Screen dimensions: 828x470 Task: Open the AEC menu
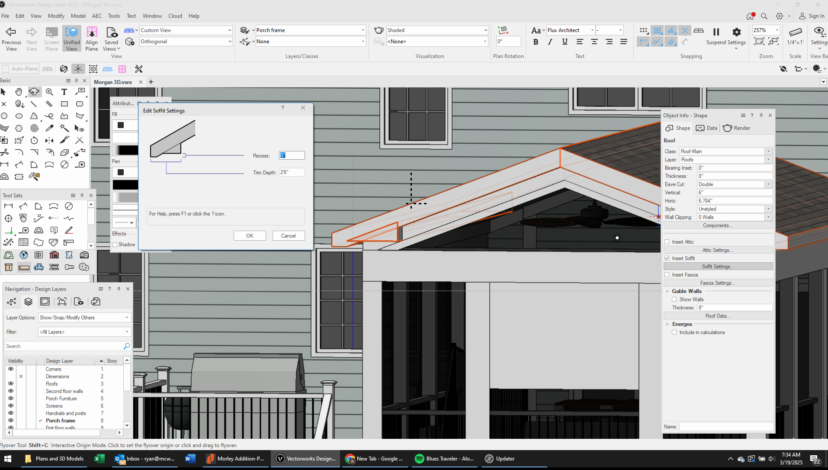pos(96,16)
